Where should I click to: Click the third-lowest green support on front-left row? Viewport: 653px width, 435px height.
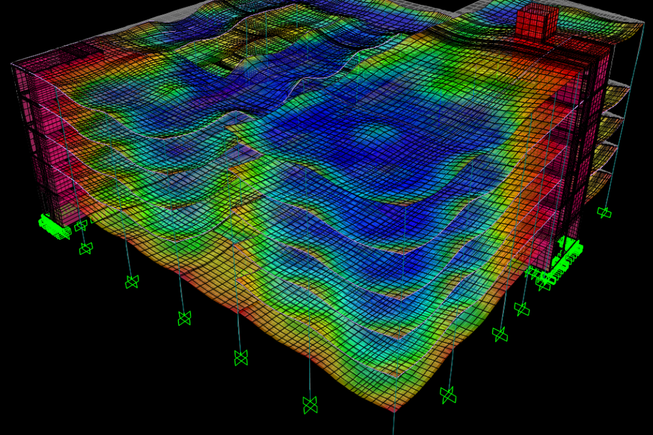tap(185, 318)
